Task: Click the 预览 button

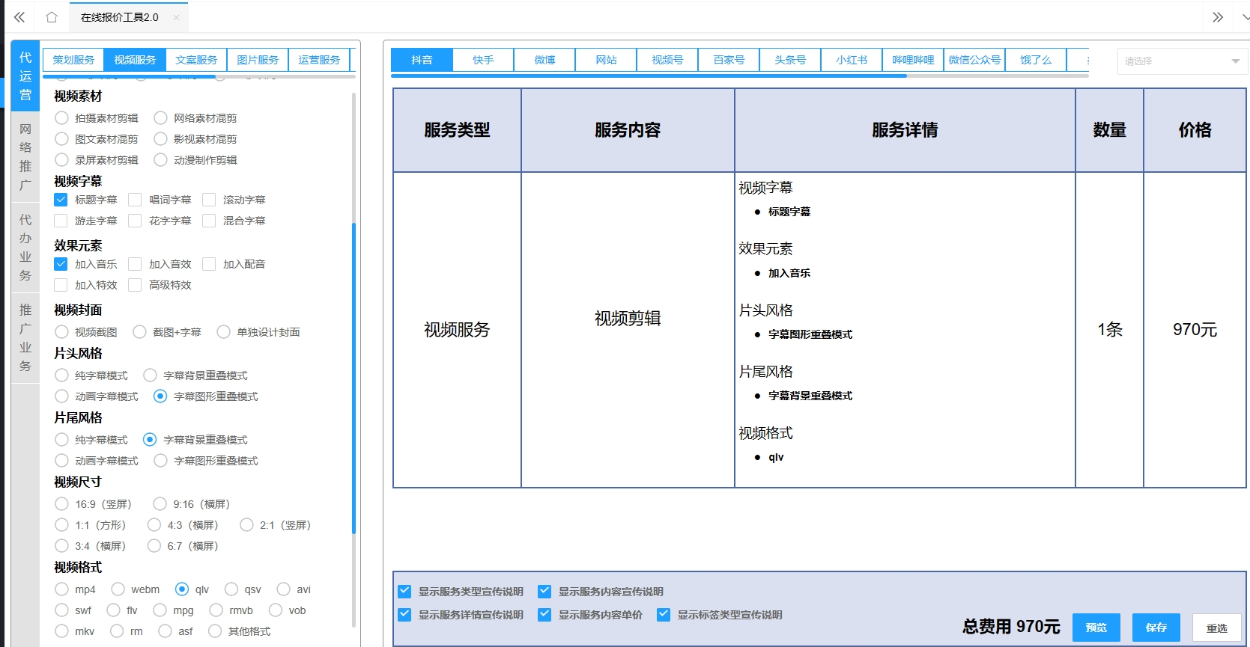Action: pyautogui.click(x=1096, y=628)
